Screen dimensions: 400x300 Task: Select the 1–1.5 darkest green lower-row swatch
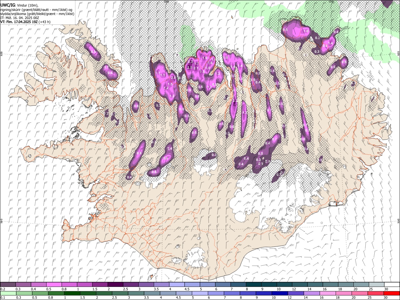point(72,293)
